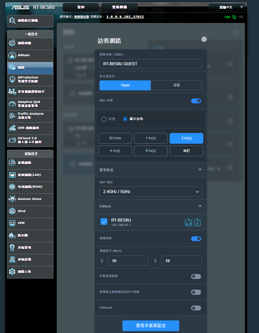
Task: Click the upload arrow icon for bandwidth
Action: (x=155, y=261)
